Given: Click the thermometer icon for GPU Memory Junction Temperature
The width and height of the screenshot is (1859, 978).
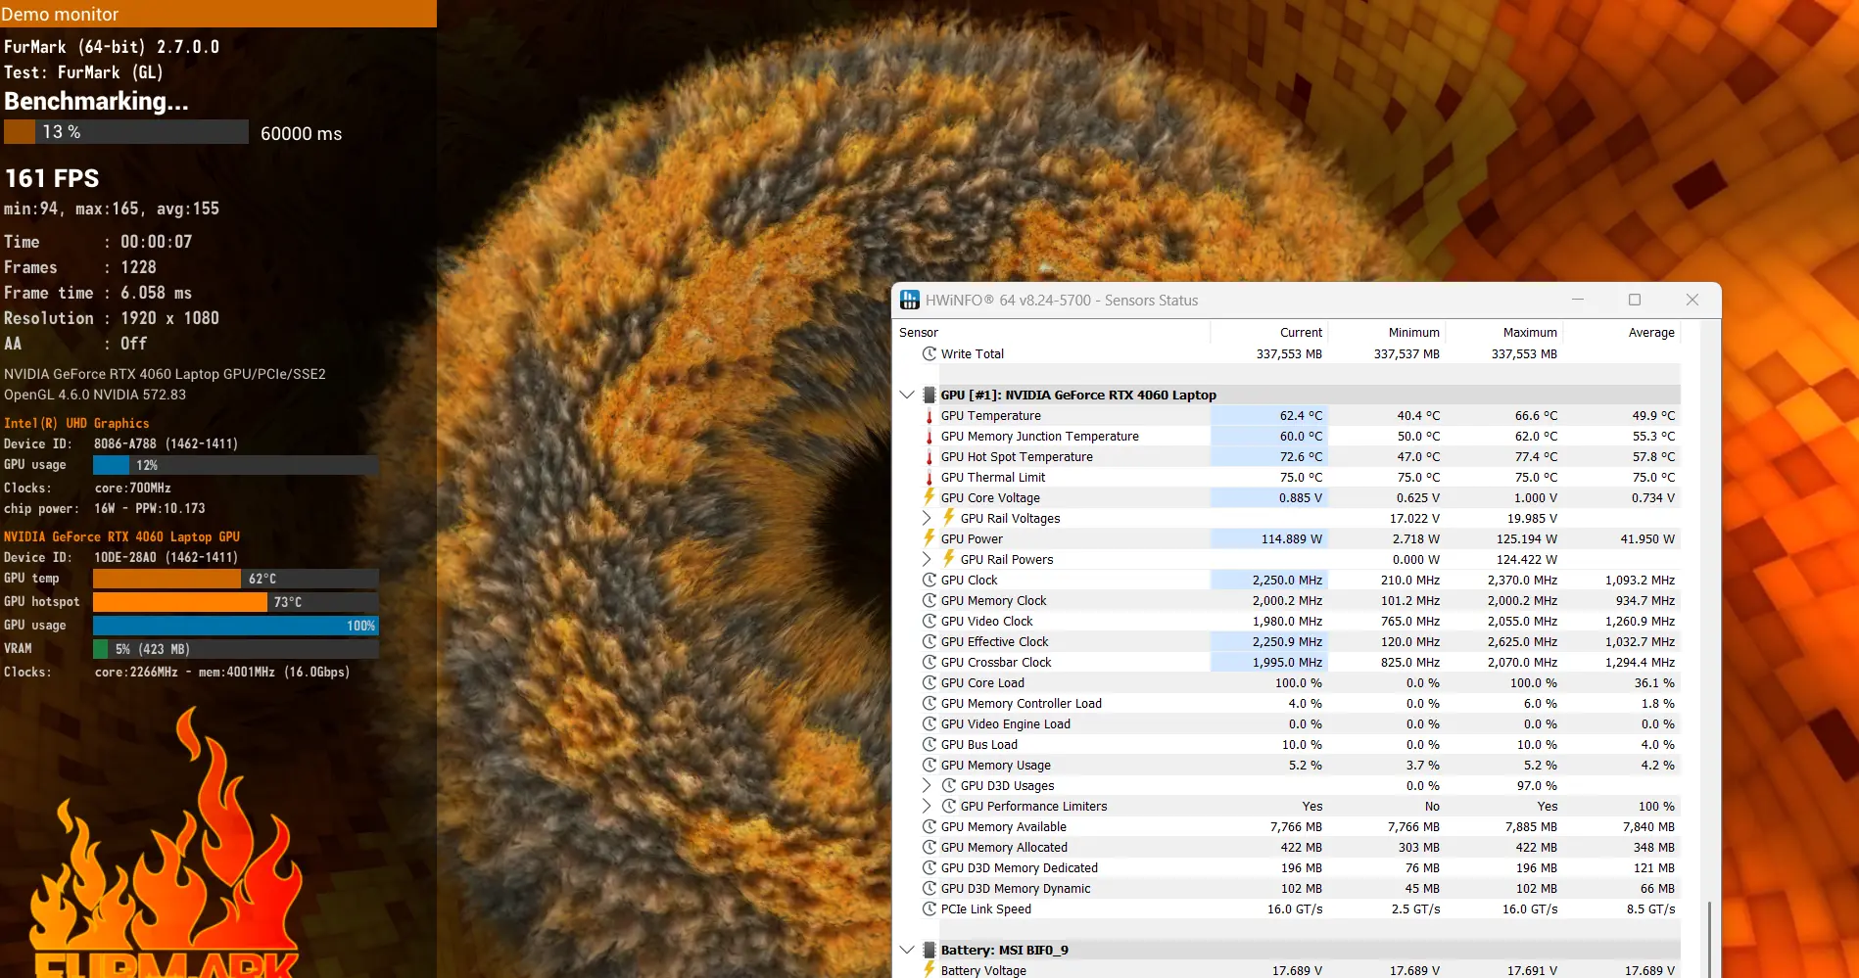Looking at the screenshot, I should click(929, 437).
